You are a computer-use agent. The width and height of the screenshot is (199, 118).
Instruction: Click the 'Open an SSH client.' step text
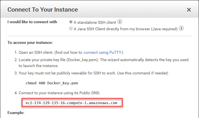point(37,52)
